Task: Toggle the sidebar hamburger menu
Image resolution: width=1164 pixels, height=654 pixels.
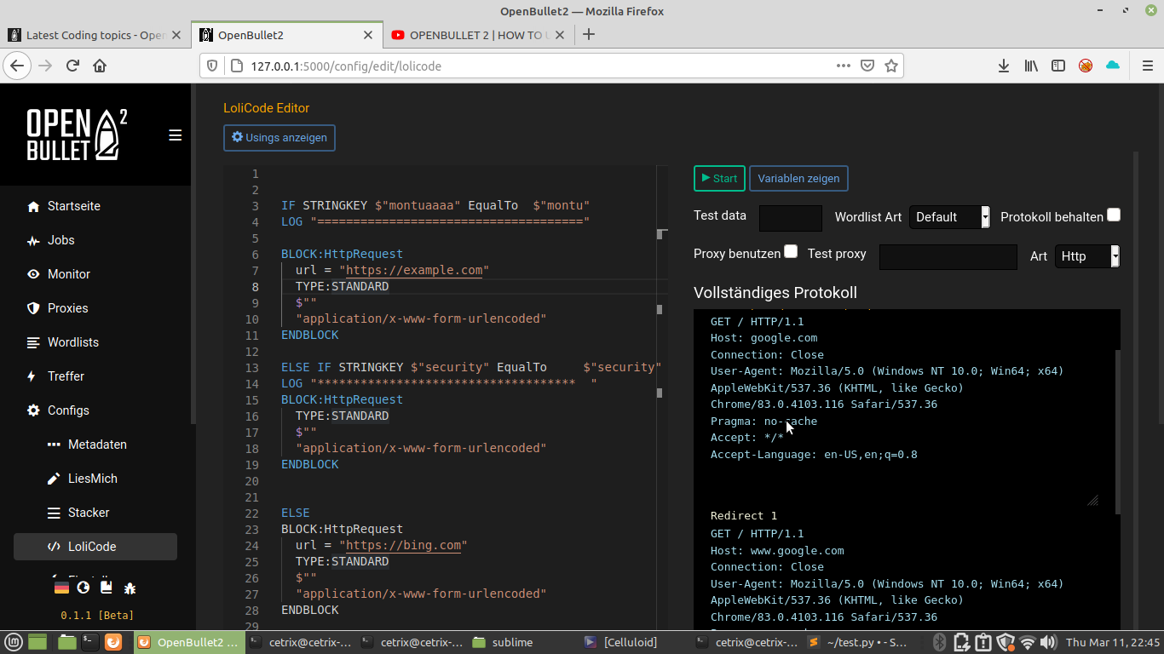Action: coord(176,135)
